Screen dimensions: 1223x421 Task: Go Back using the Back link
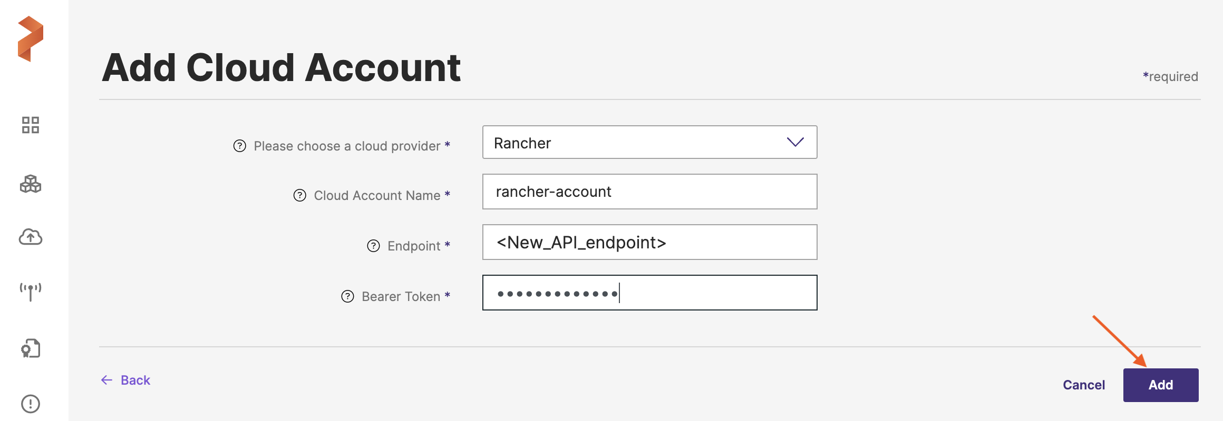pos(135,380)
